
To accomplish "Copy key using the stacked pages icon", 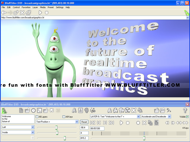I will 151,123.
